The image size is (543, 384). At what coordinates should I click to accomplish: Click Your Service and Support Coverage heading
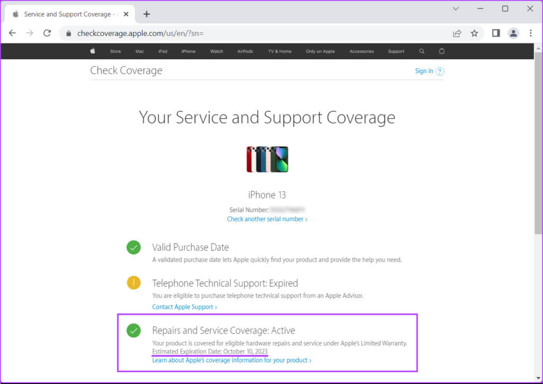pyautogui.click(x=267, y=118)
